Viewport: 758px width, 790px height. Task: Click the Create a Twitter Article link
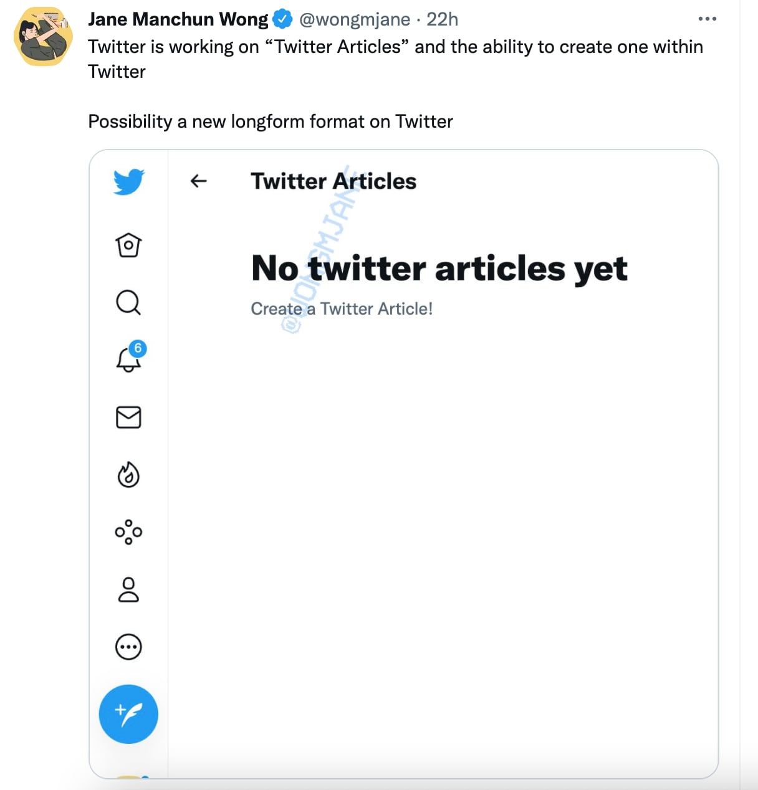[342, 308]
